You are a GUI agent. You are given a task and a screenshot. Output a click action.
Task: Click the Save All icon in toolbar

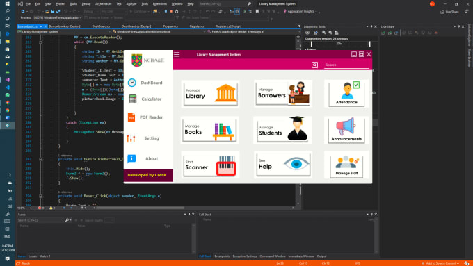[x=58, y=11]
